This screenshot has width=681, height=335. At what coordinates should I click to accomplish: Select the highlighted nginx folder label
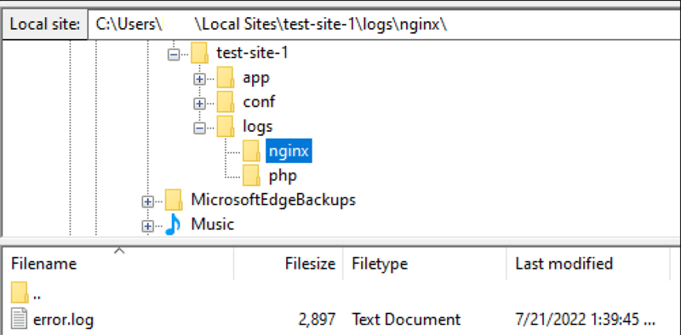click(x=289, y=151)
